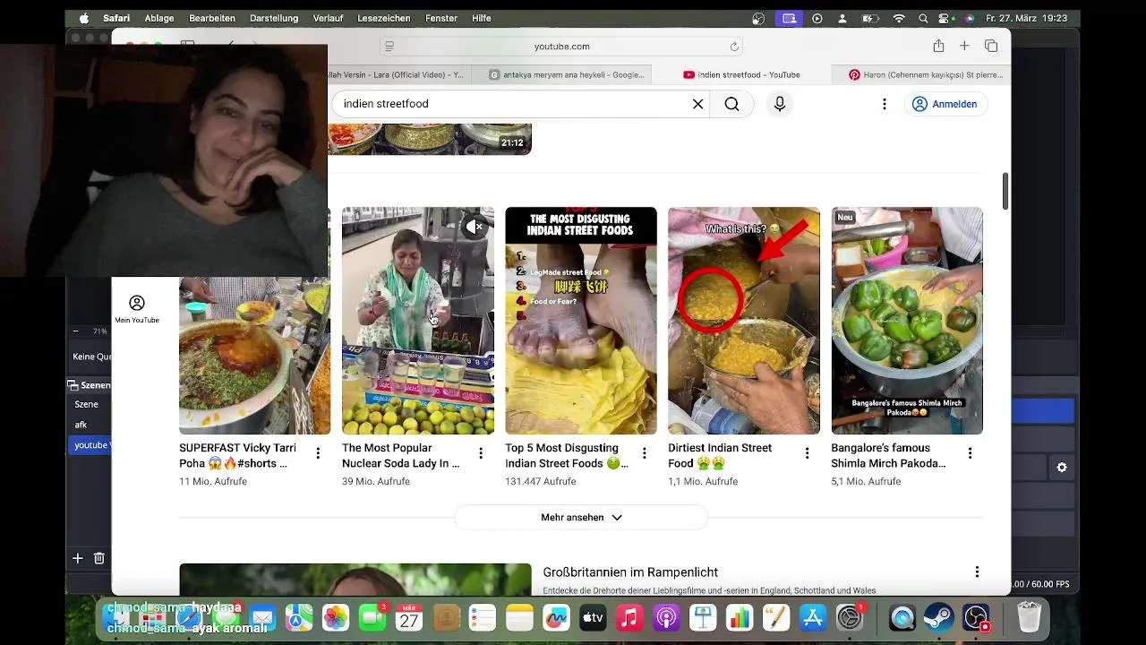Open Apple TV from the Dock
Image resolution: width=1146 pixels, height=645 pixels.
593,618
